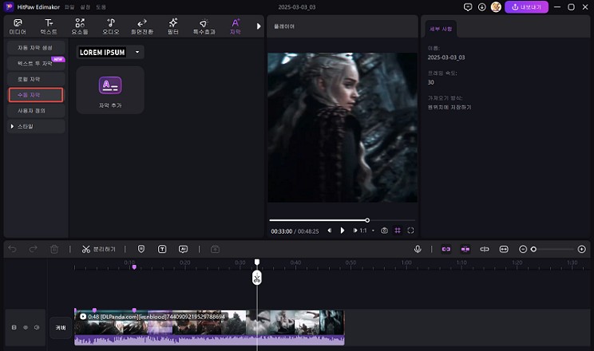Click the playhead top handle on ruler

point(257,262)
